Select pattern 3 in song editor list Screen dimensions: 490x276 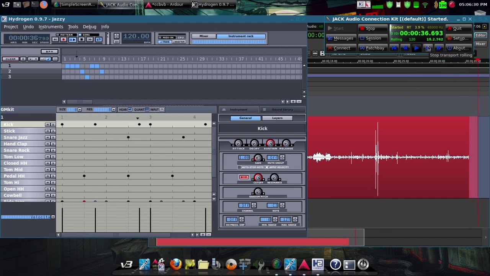pyautogui.click(x=31, y=77)
